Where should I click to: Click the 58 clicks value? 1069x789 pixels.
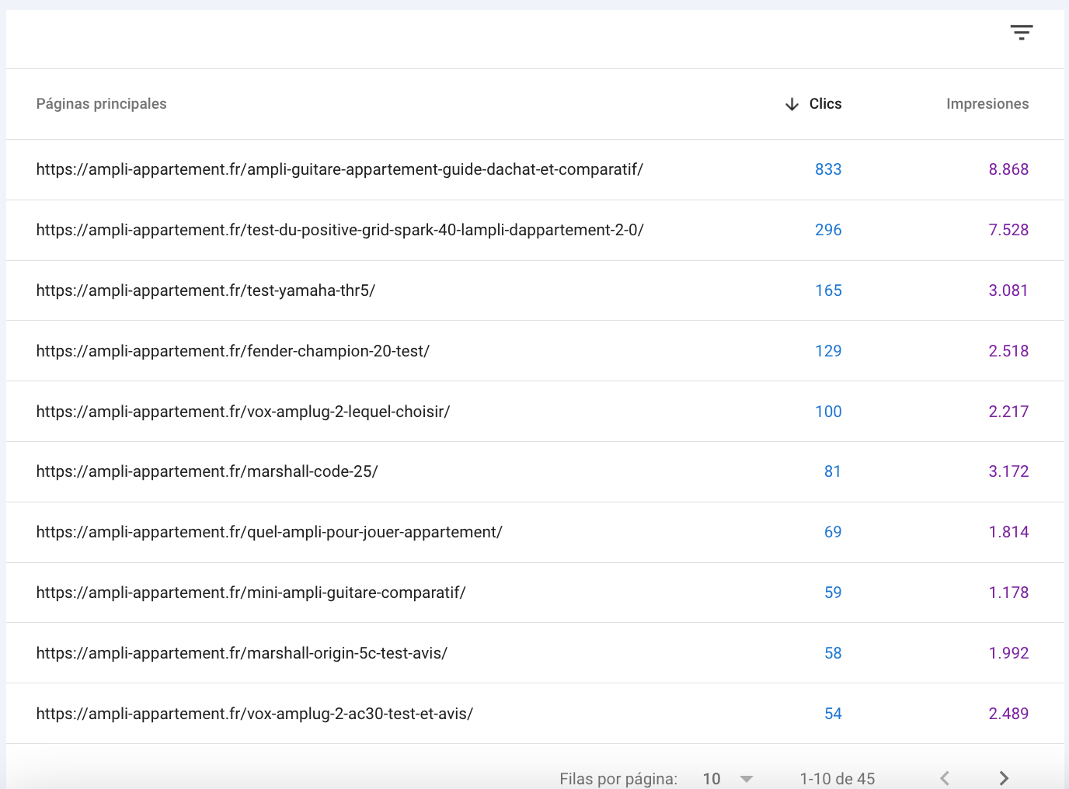[833, 653]
